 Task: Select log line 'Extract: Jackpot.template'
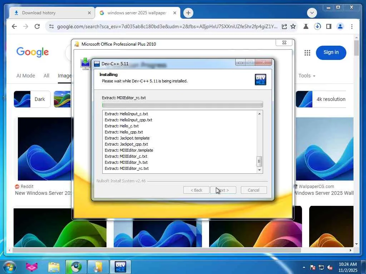tap(127, 138)
